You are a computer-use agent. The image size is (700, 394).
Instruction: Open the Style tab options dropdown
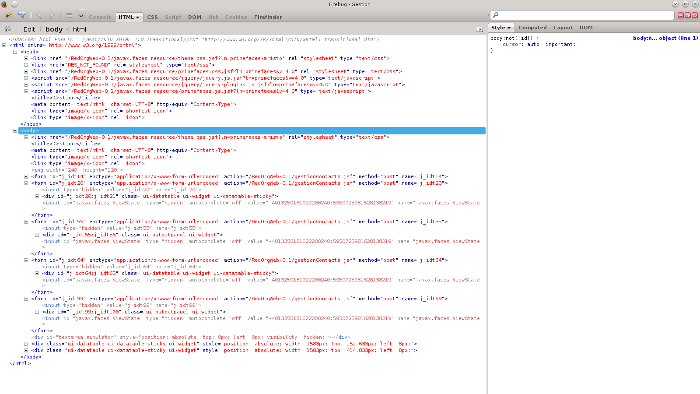[509, 28]
